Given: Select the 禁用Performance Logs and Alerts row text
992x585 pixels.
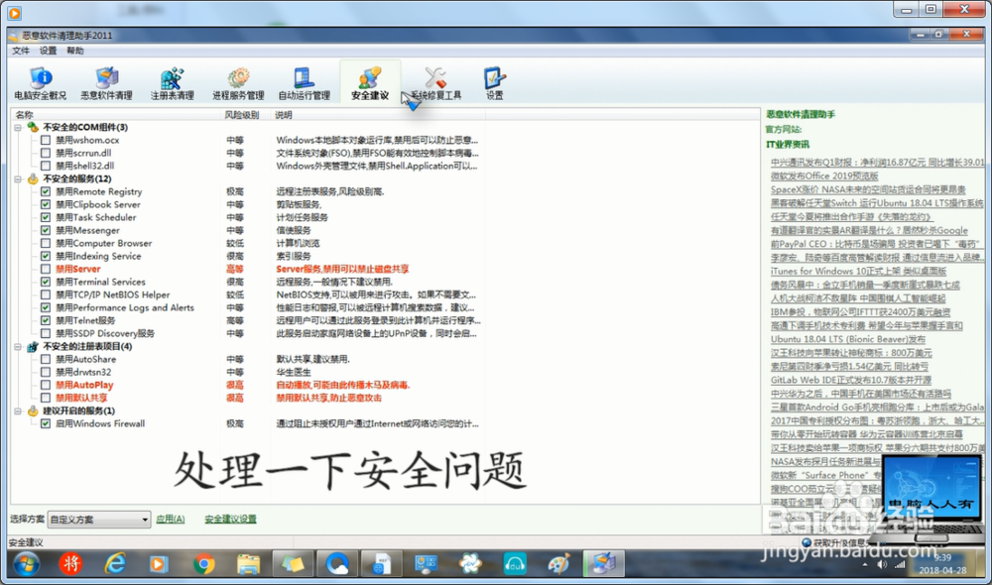Looking at the screenshot, I should (125, 308).
